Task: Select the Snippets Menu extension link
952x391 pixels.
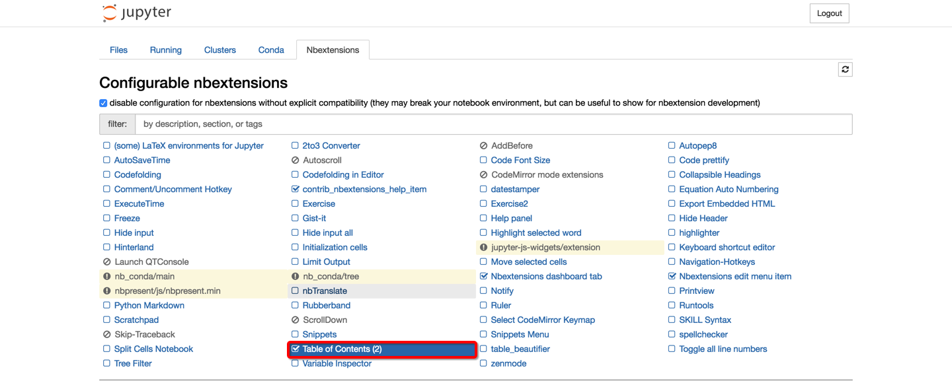Action: pyautogui.click(x=520, y=334)
